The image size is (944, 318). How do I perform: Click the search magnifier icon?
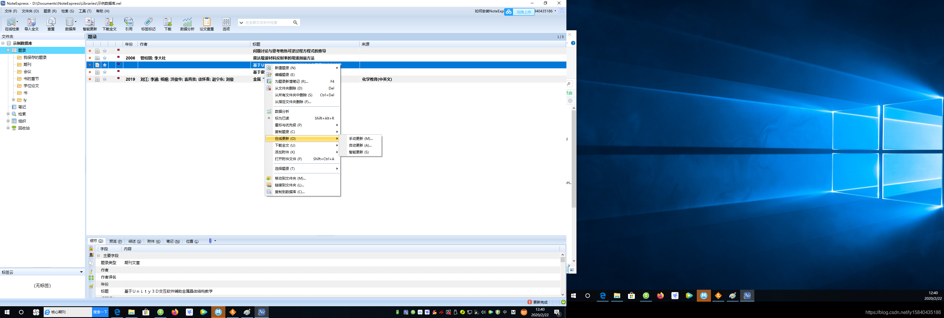pos(295,23)
